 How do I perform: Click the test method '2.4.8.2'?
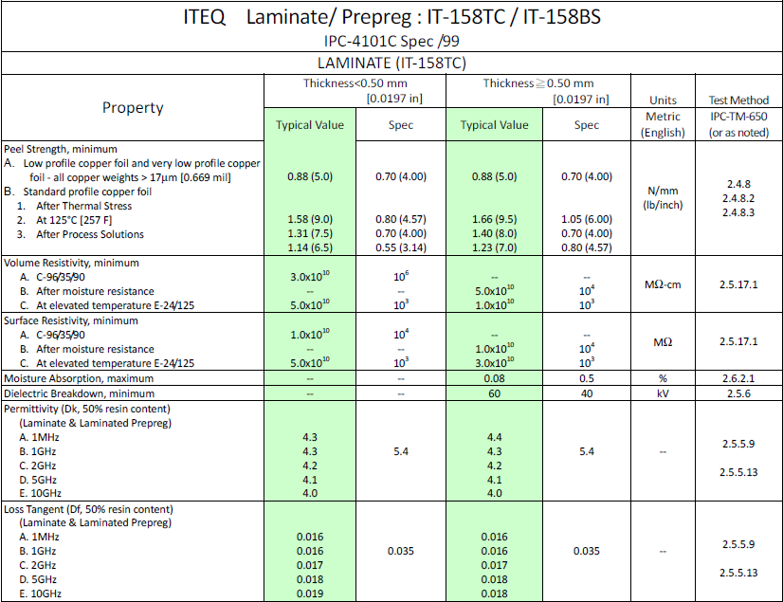pyautogui.click(x=738, y=198)
